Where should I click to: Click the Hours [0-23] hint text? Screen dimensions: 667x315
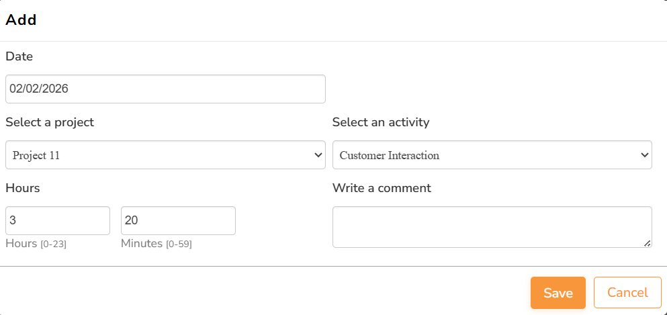(36, 244)
